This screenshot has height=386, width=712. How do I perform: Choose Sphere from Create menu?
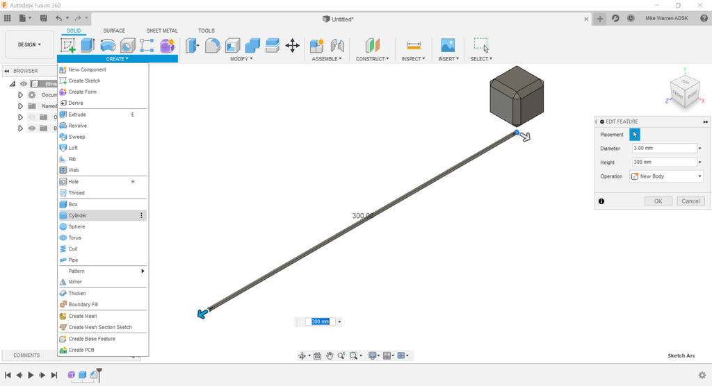103,226
